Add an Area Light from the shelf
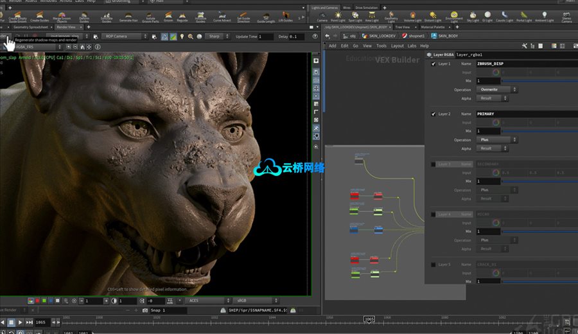The image size is (578, 334). coord(372,16)
